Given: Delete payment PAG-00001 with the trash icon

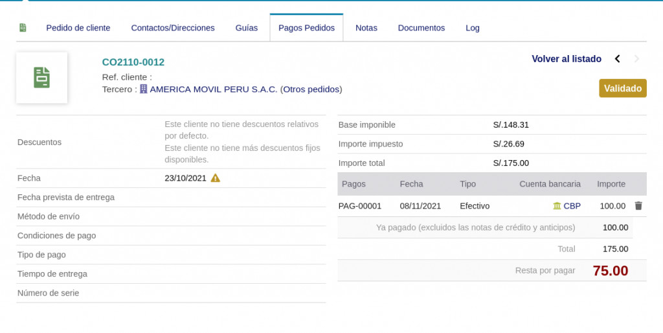Looking at the screenshot, I should pyautogui.click(x=638, y=206).
